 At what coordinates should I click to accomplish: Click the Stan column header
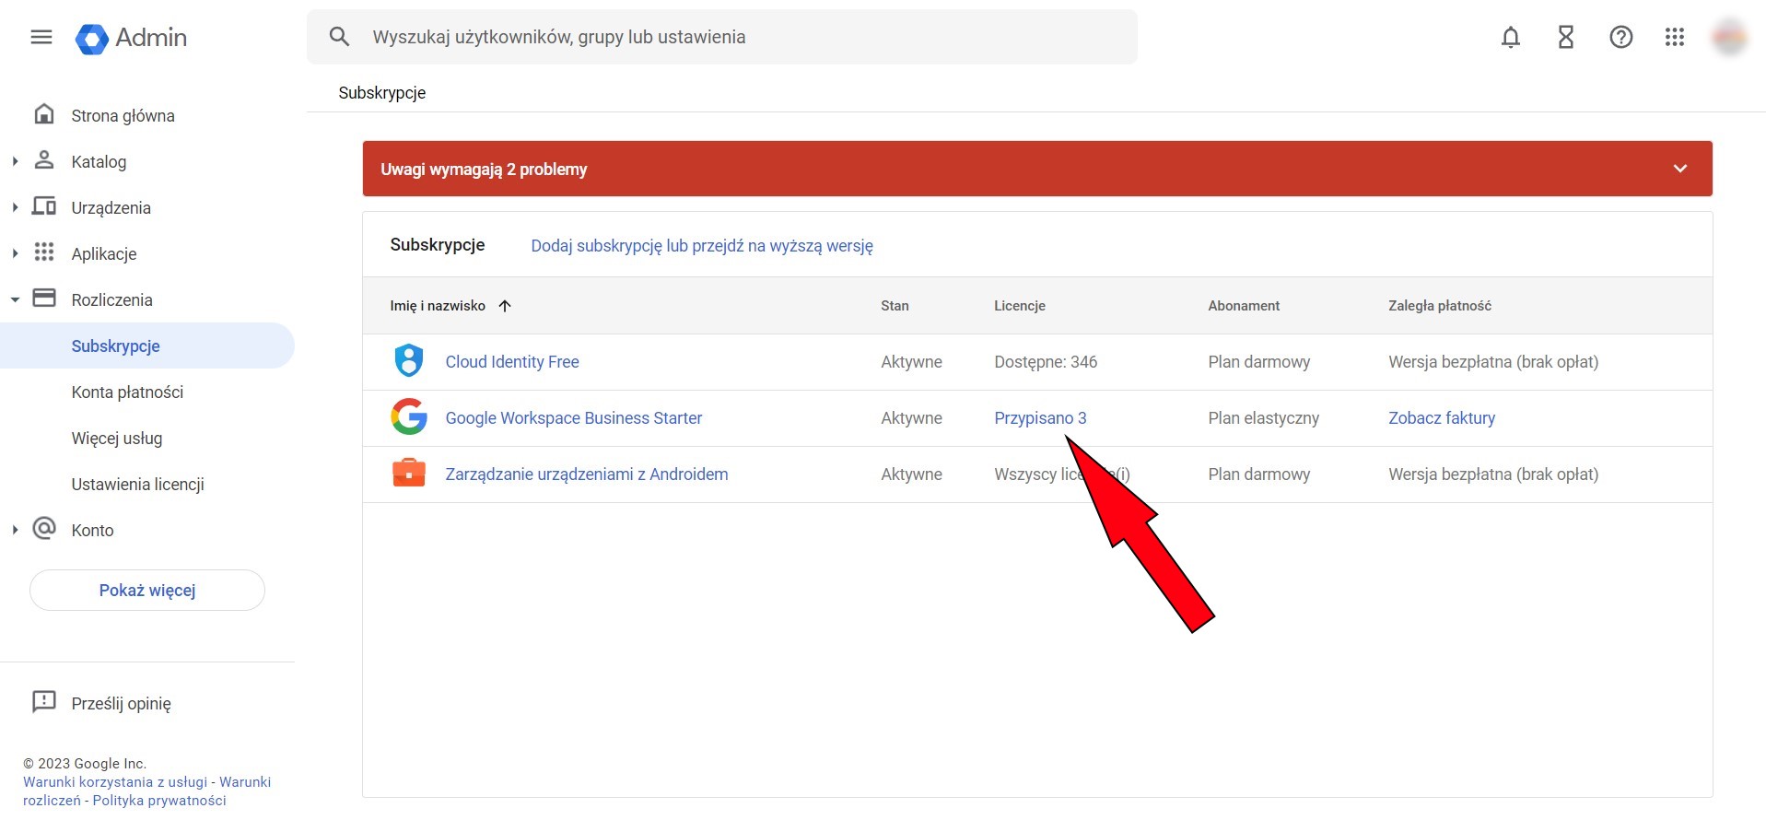[895, 306]
